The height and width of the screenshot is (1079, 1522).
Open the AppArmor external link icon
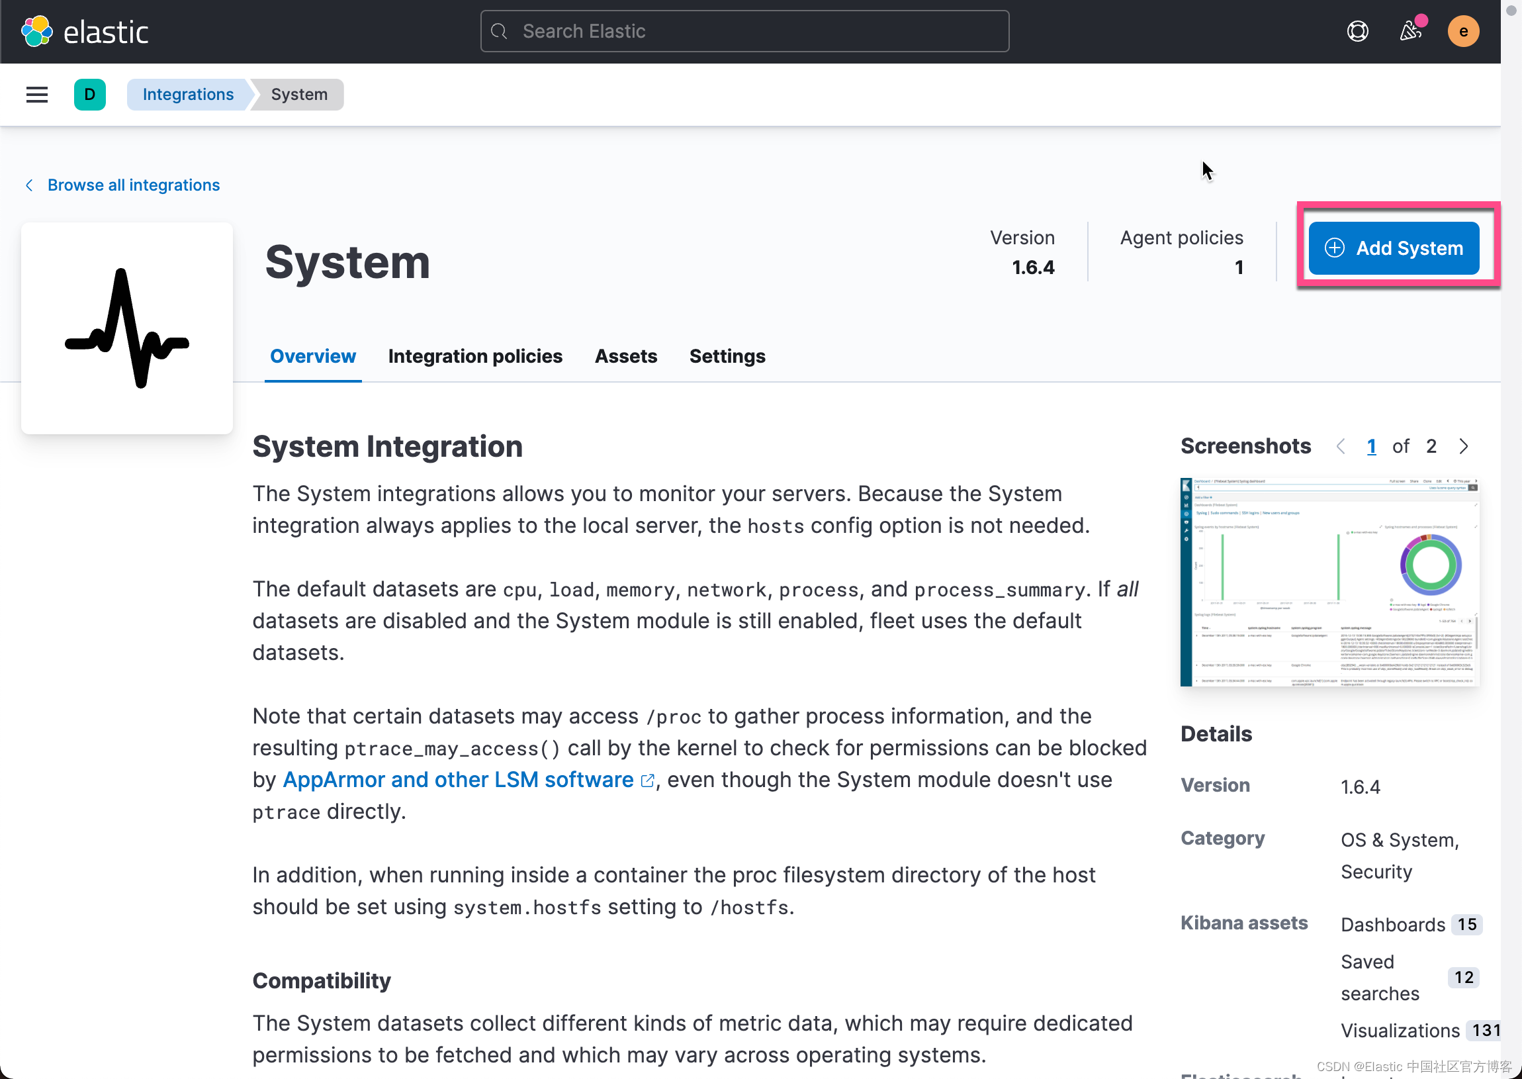647,780
